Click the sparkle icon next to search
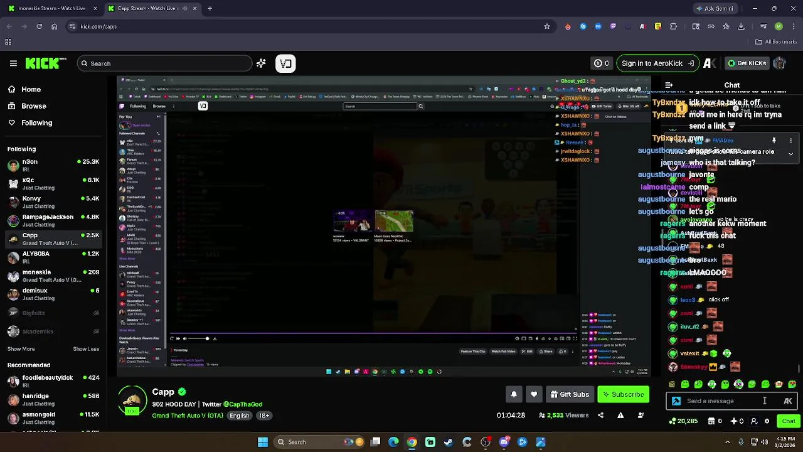Viewport: 803px width, 452px height. [261, 63]
